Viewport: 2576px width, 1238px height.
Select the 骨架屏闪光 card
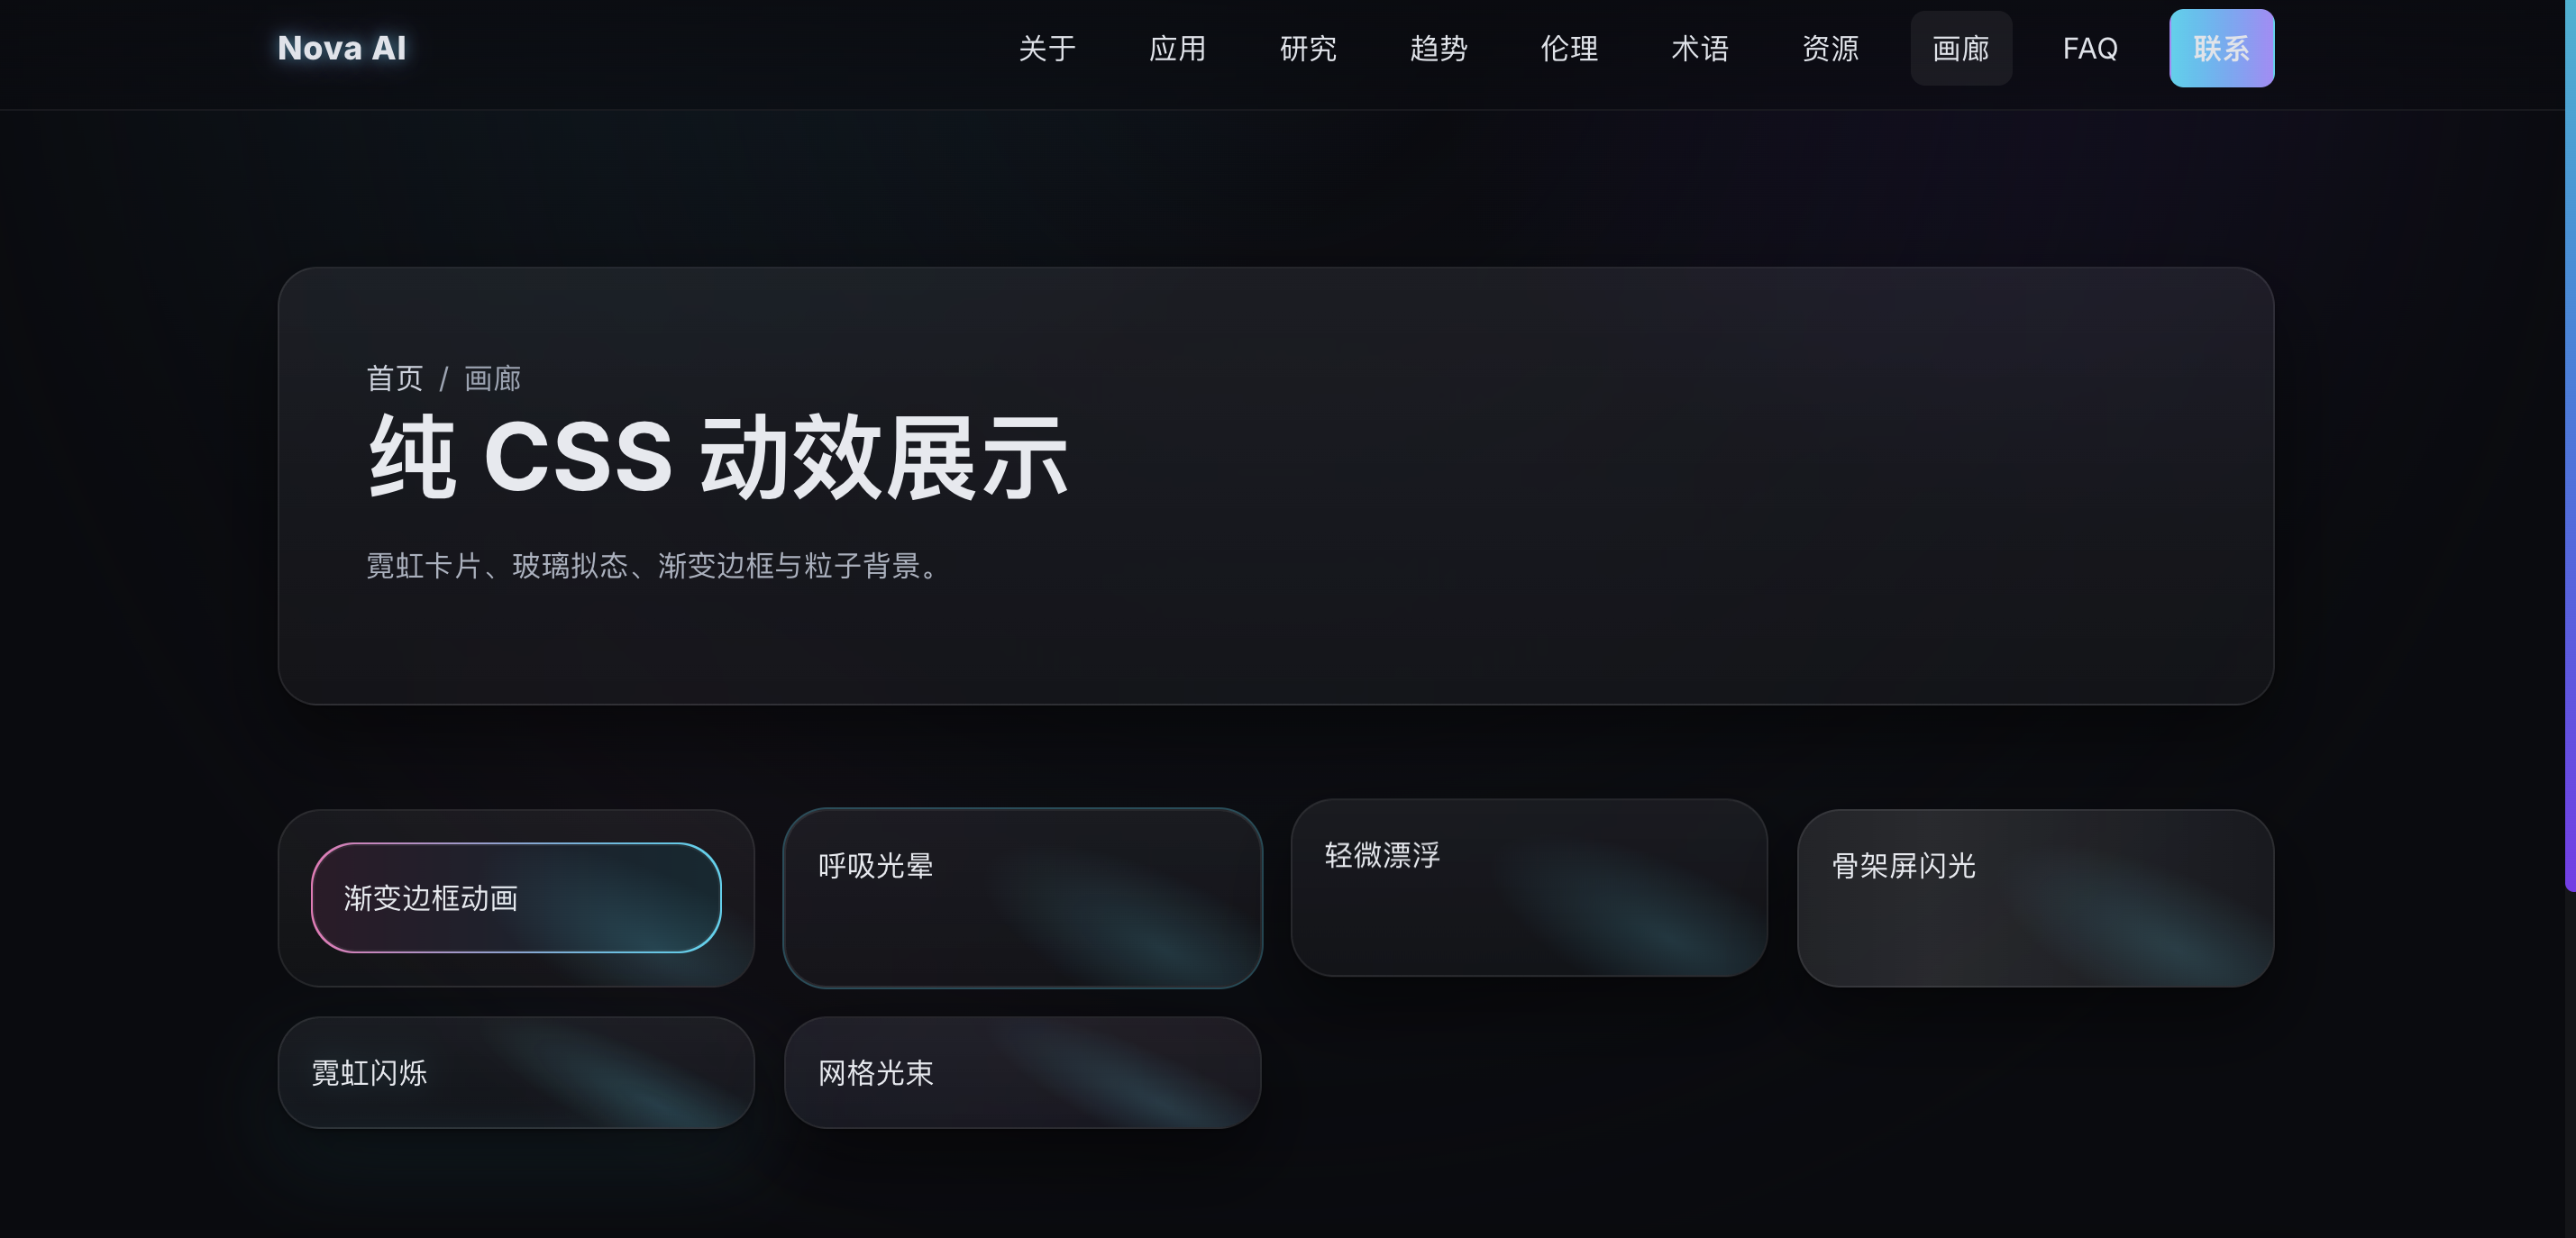(x=2035, y=897)
